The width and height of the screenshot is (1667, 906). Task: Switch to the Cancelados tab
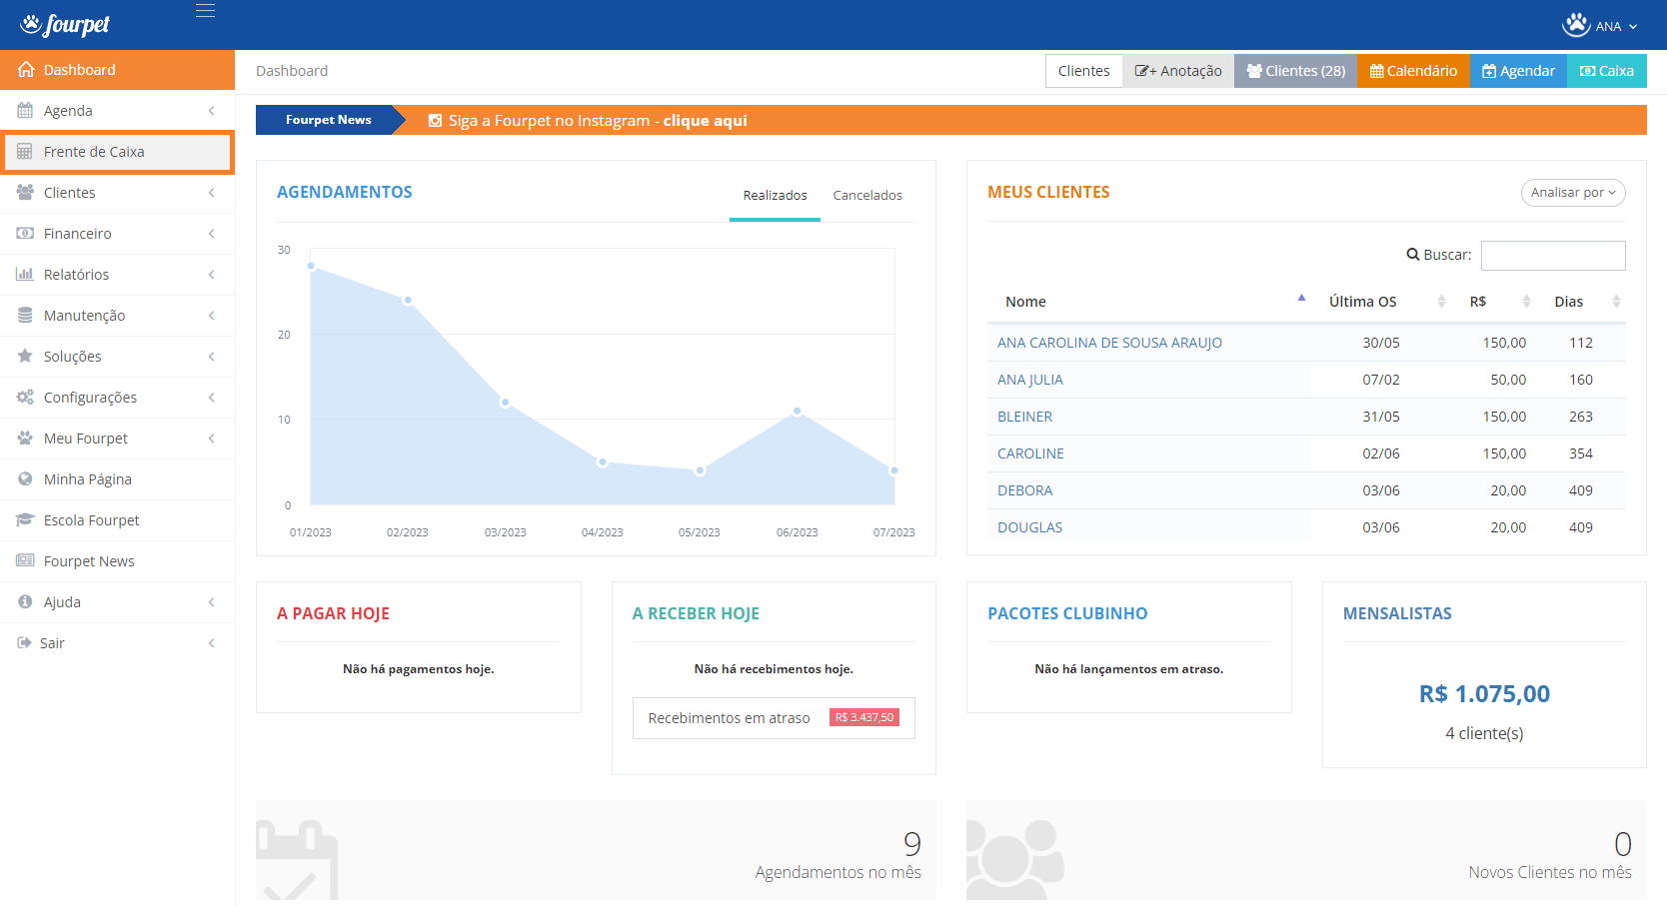[x=867, y=196]
